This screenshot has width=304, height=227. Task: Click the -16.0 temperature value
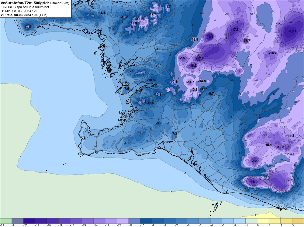click(281, 147)
